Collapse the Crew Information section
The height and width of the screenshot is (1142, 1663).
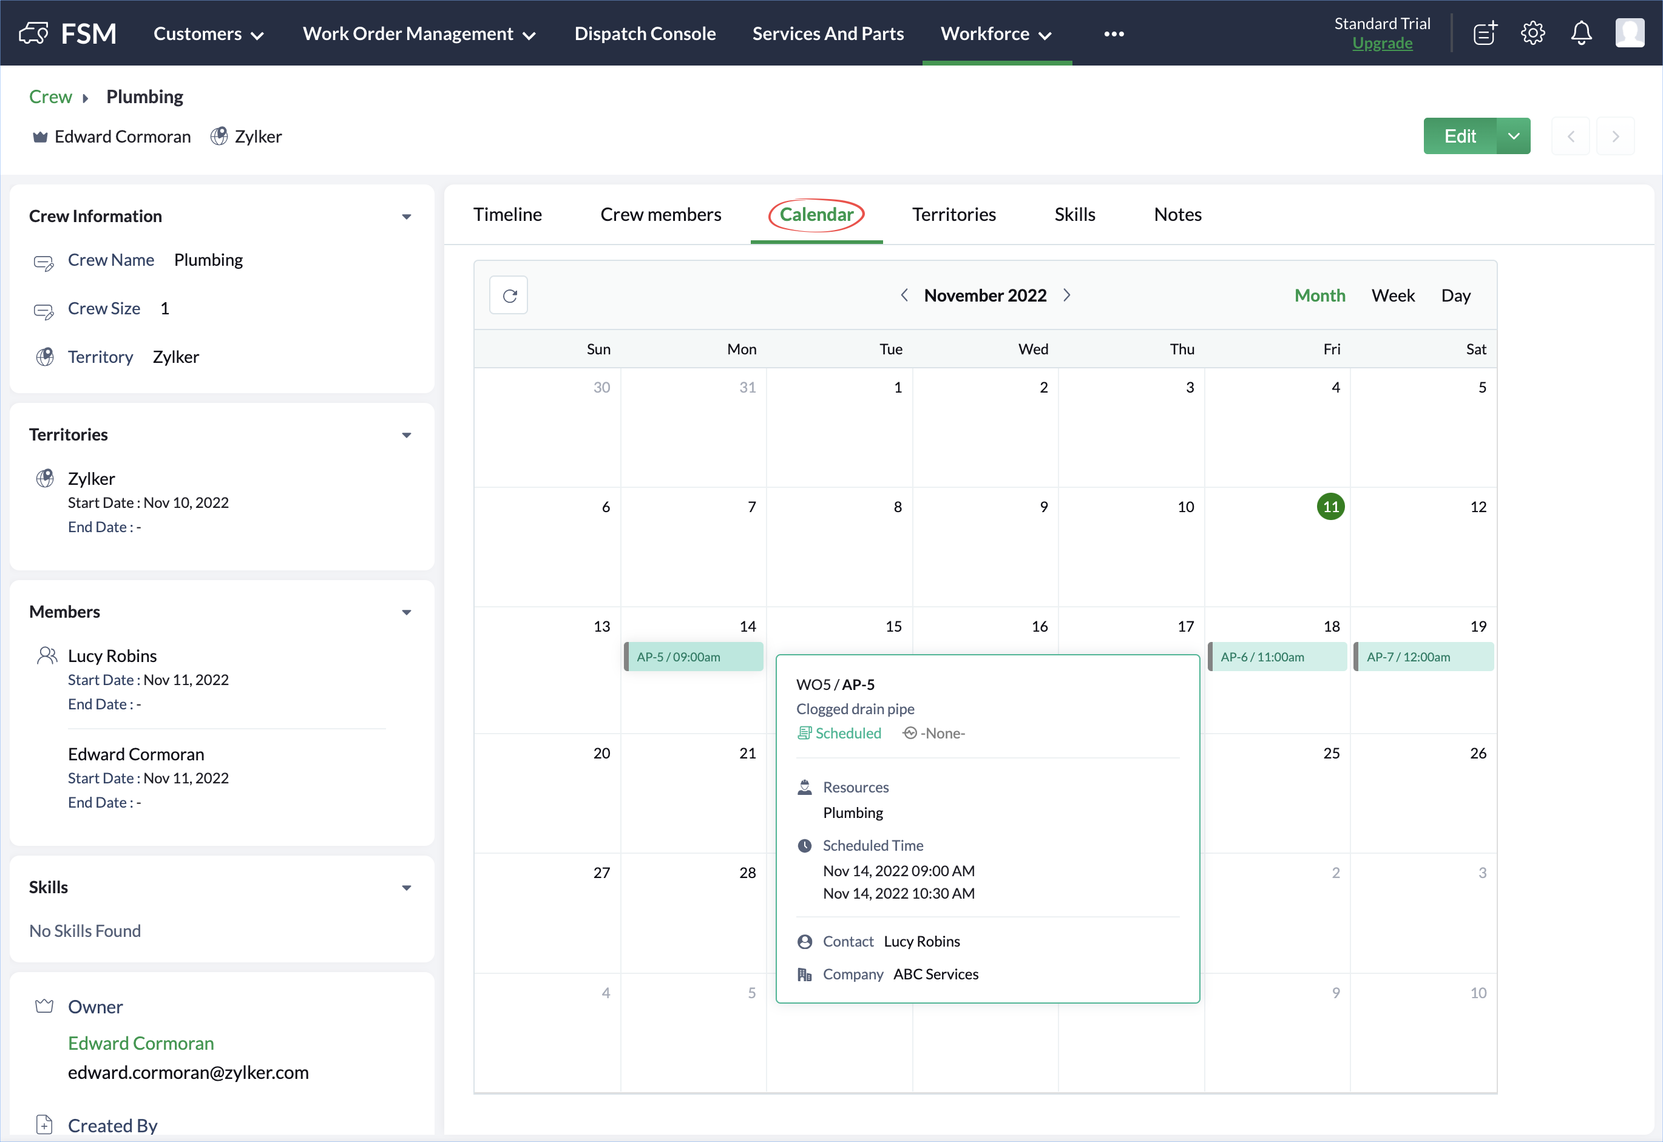click(407, 217)
